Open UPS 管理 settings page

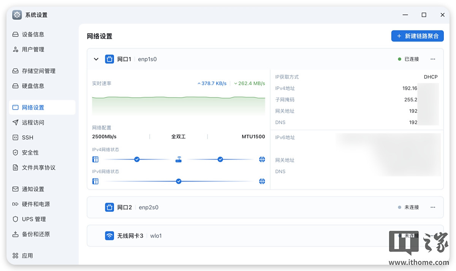pos(33,219)
